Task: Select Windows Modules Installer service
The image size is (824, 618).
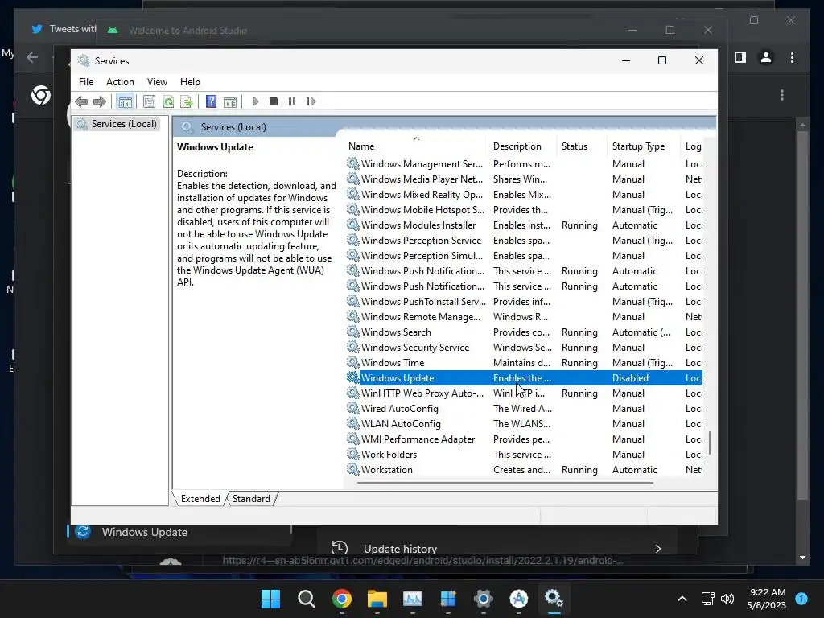Action: (x=524, y=225)
